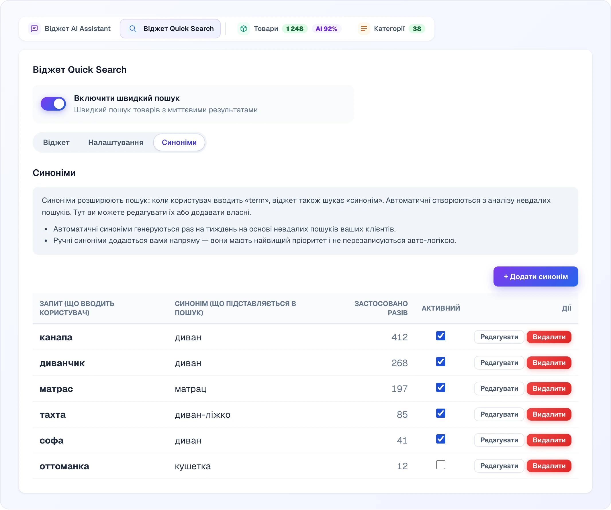Screen dimensions: 611x510
Task: Switch to the Віджет sub-tab
Action: tap(56, 143)
